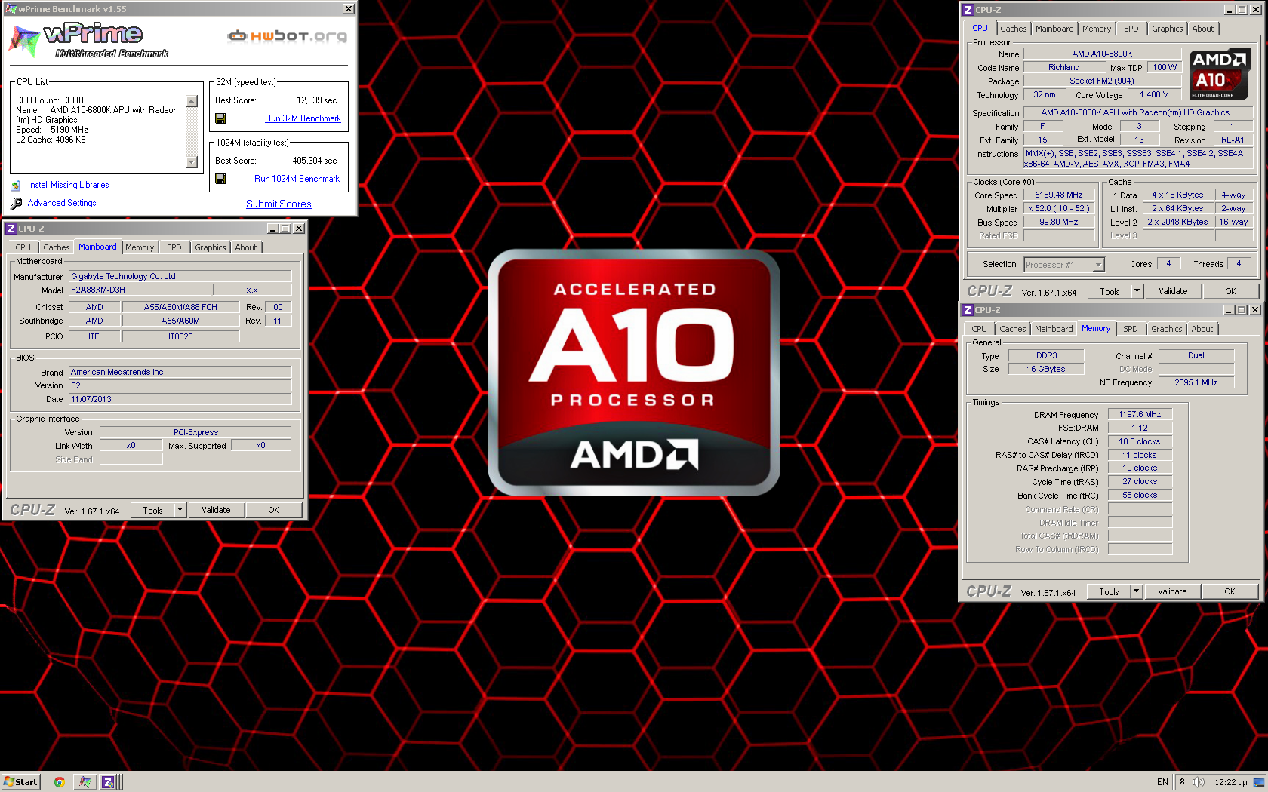Image resolution: width=1268 pixels, height=792 pixels.
Task: Open Advanced Settings link
Action: (62, 203)
